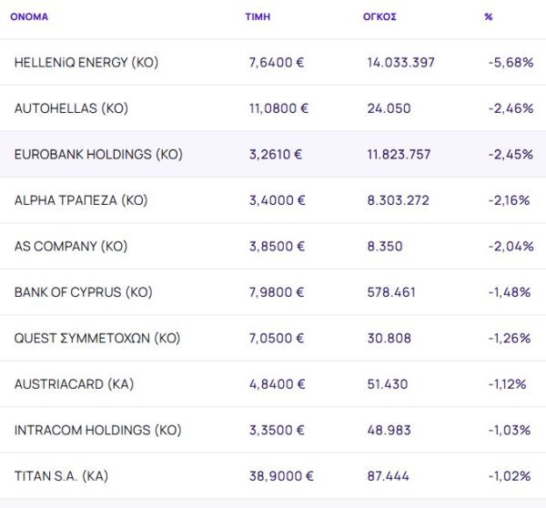Select the -1,48% Bank of Cyprus change

tap(511, 292)
